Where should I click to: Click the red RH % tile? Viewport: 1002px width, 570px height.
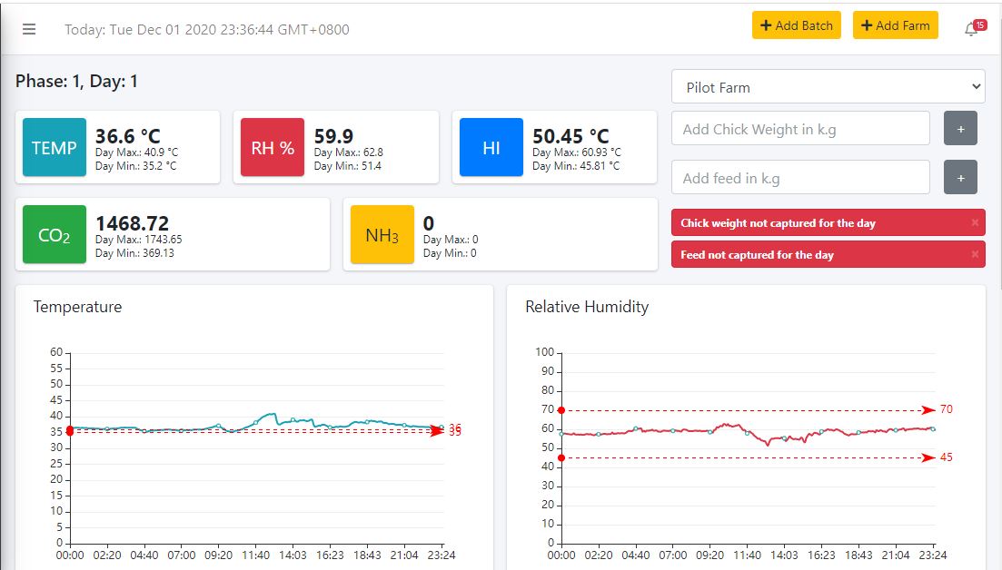(x=273, y=147)
